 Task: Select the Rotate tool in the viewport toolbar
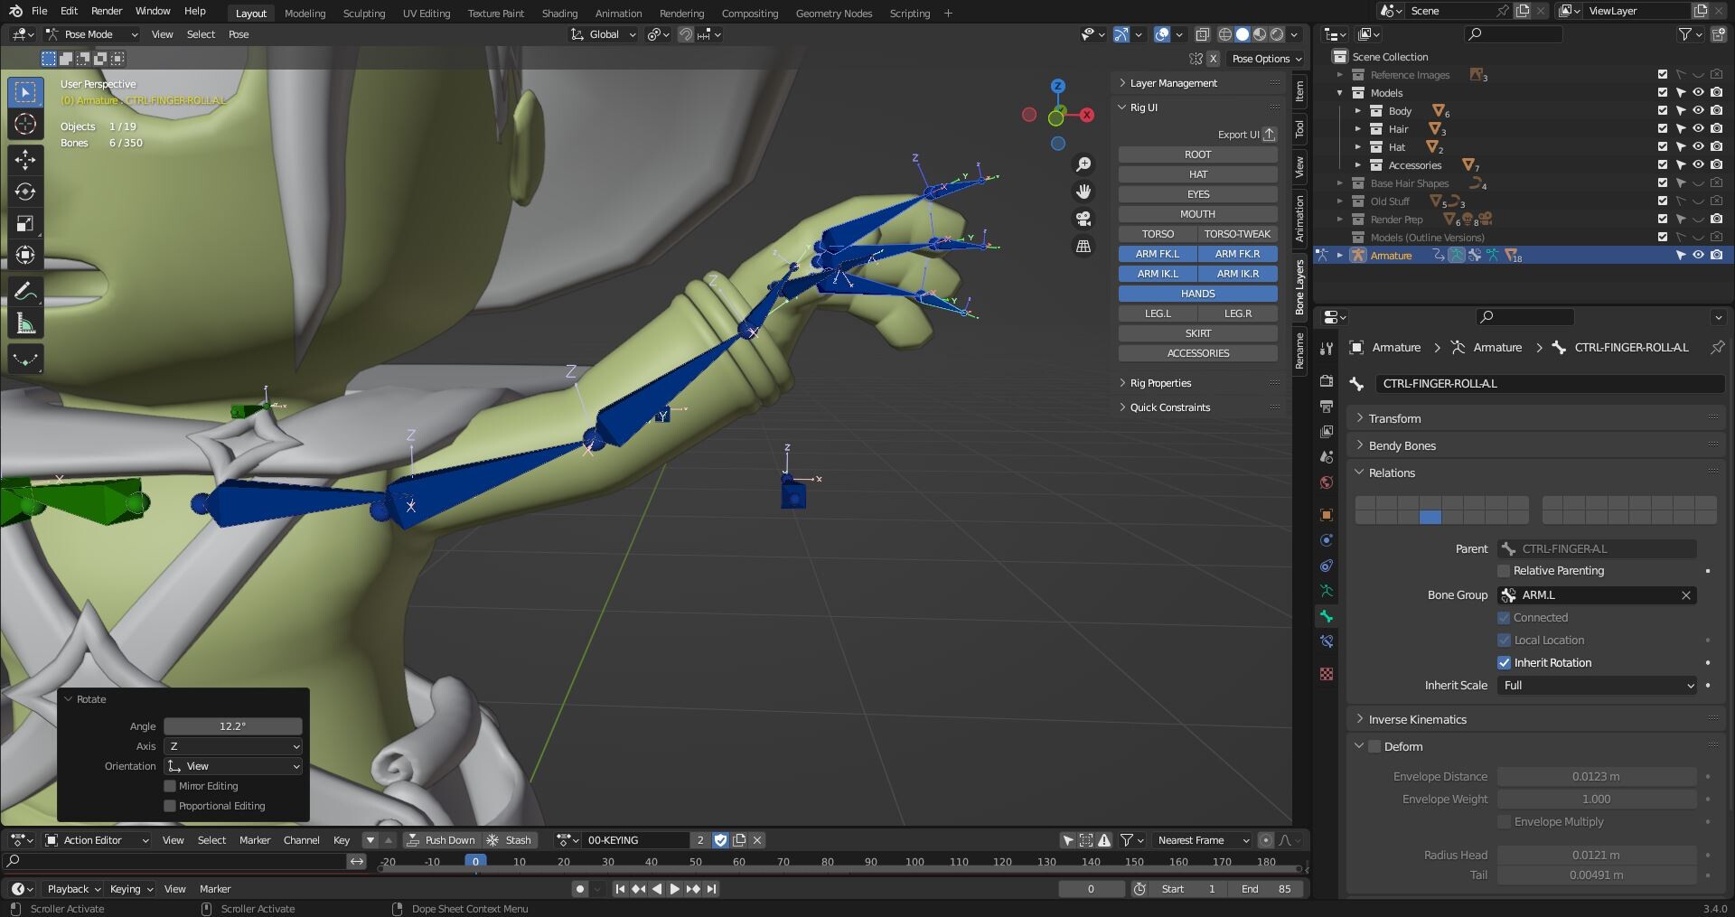[x=25, y=191]
